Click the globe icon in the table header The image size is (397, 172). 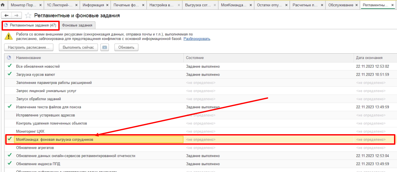(9, 58)
